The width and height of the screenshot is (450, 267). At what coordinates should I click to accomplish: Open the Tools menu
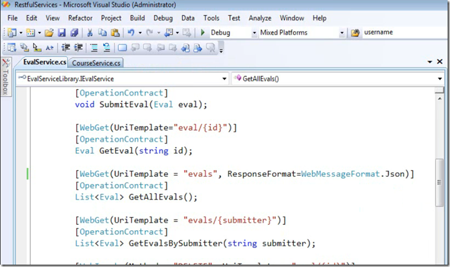click(211, 18)
